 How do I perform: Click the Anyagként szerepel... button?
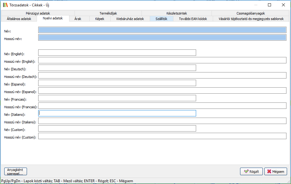(15, 172)
